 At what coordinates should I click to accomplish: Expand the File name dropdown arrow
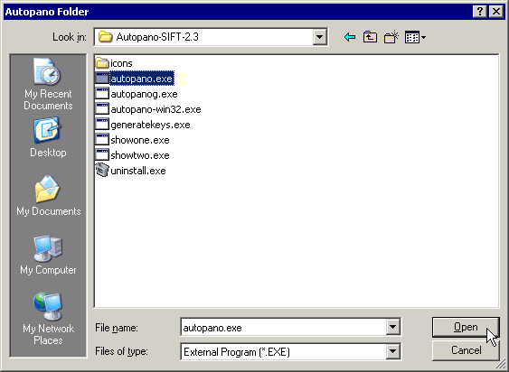point(392,327)
